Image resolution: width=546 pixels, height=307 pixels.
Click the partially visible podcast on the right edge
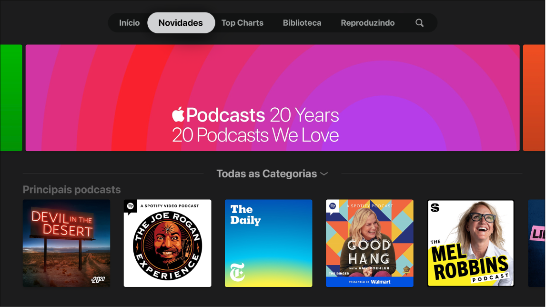click(538, 243)
